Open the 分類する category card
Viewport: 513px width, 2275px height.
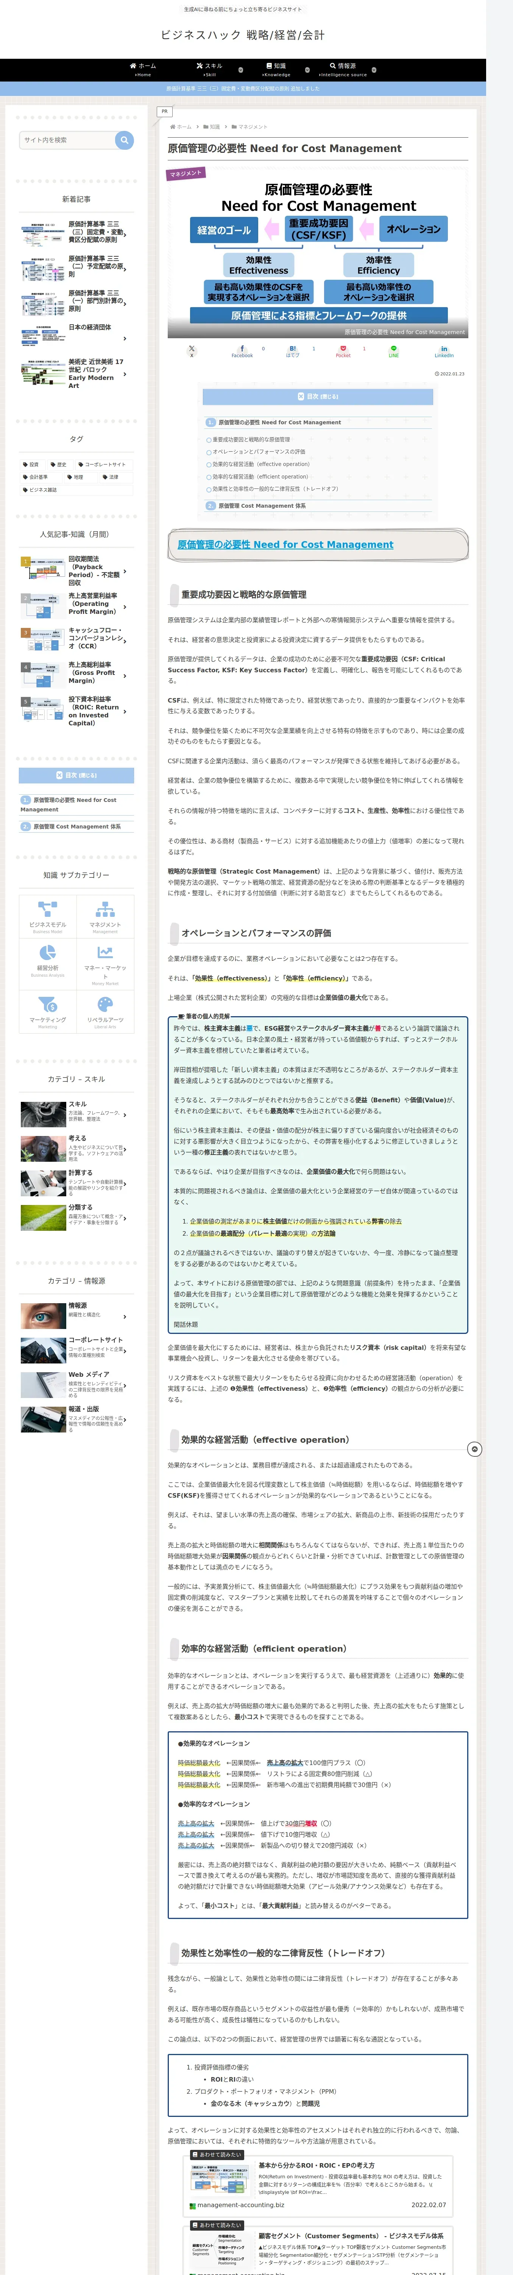pyautogui.click(x=77, y=1217)
